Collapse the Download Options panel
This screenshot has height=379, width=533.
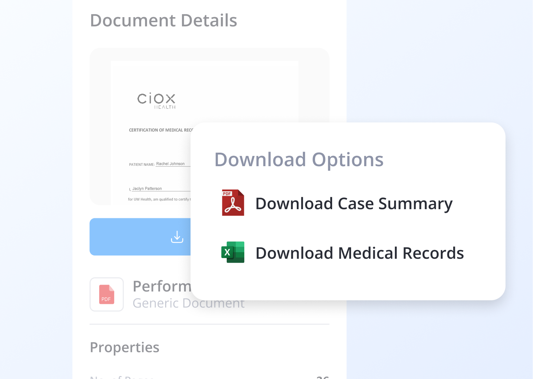coord(299,159)
